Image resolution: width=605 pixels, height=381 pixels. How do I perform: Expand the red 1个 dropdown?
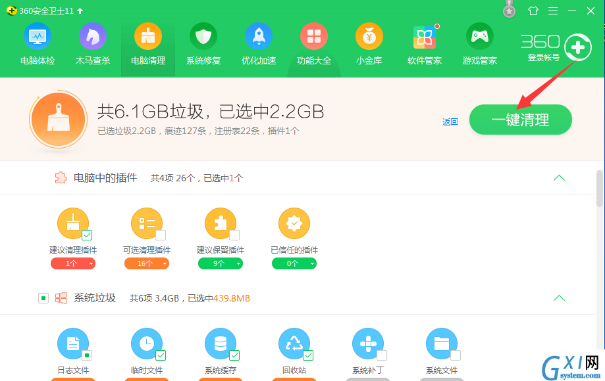pyautogui.click(x=73, y=263)
